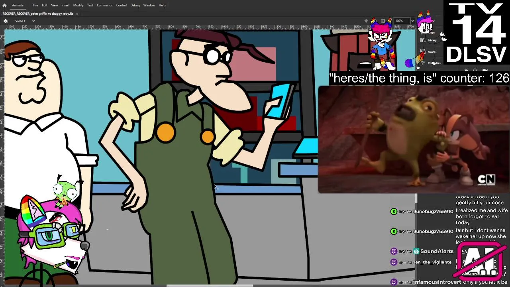Click the scene icon beside Scene 1
This screenshot has height=287, width=510.
tap(6, 21)
